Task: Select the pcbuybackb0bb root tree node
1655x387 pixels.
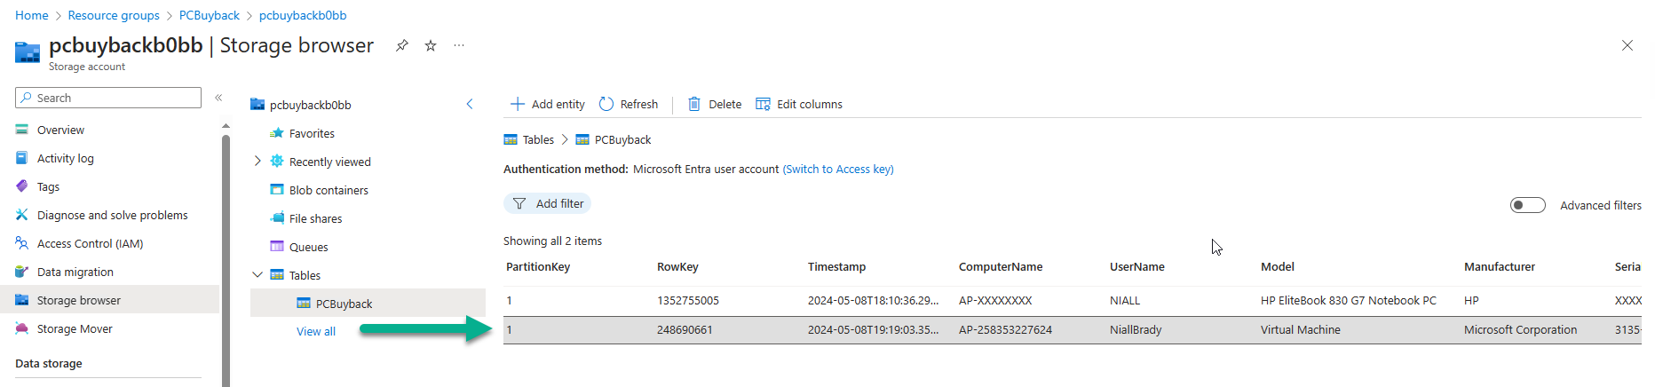Action: [x=310, y=105]
